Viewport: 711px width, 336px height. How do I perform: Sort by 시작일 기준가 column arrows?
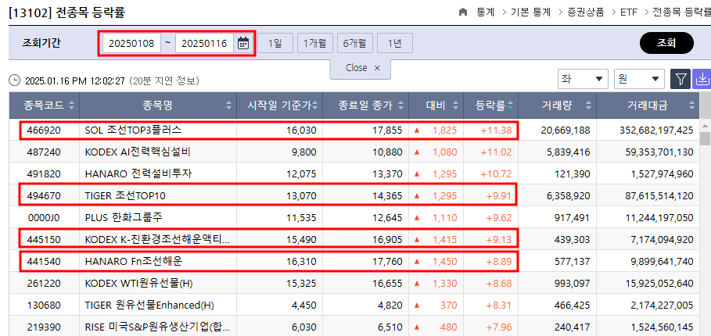(314, 105)
